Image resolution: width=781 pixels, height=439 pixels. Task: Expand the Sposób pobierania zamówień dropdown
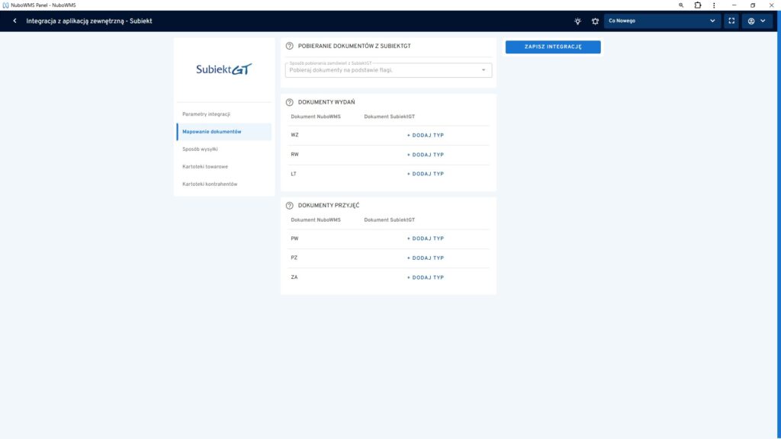388,70
